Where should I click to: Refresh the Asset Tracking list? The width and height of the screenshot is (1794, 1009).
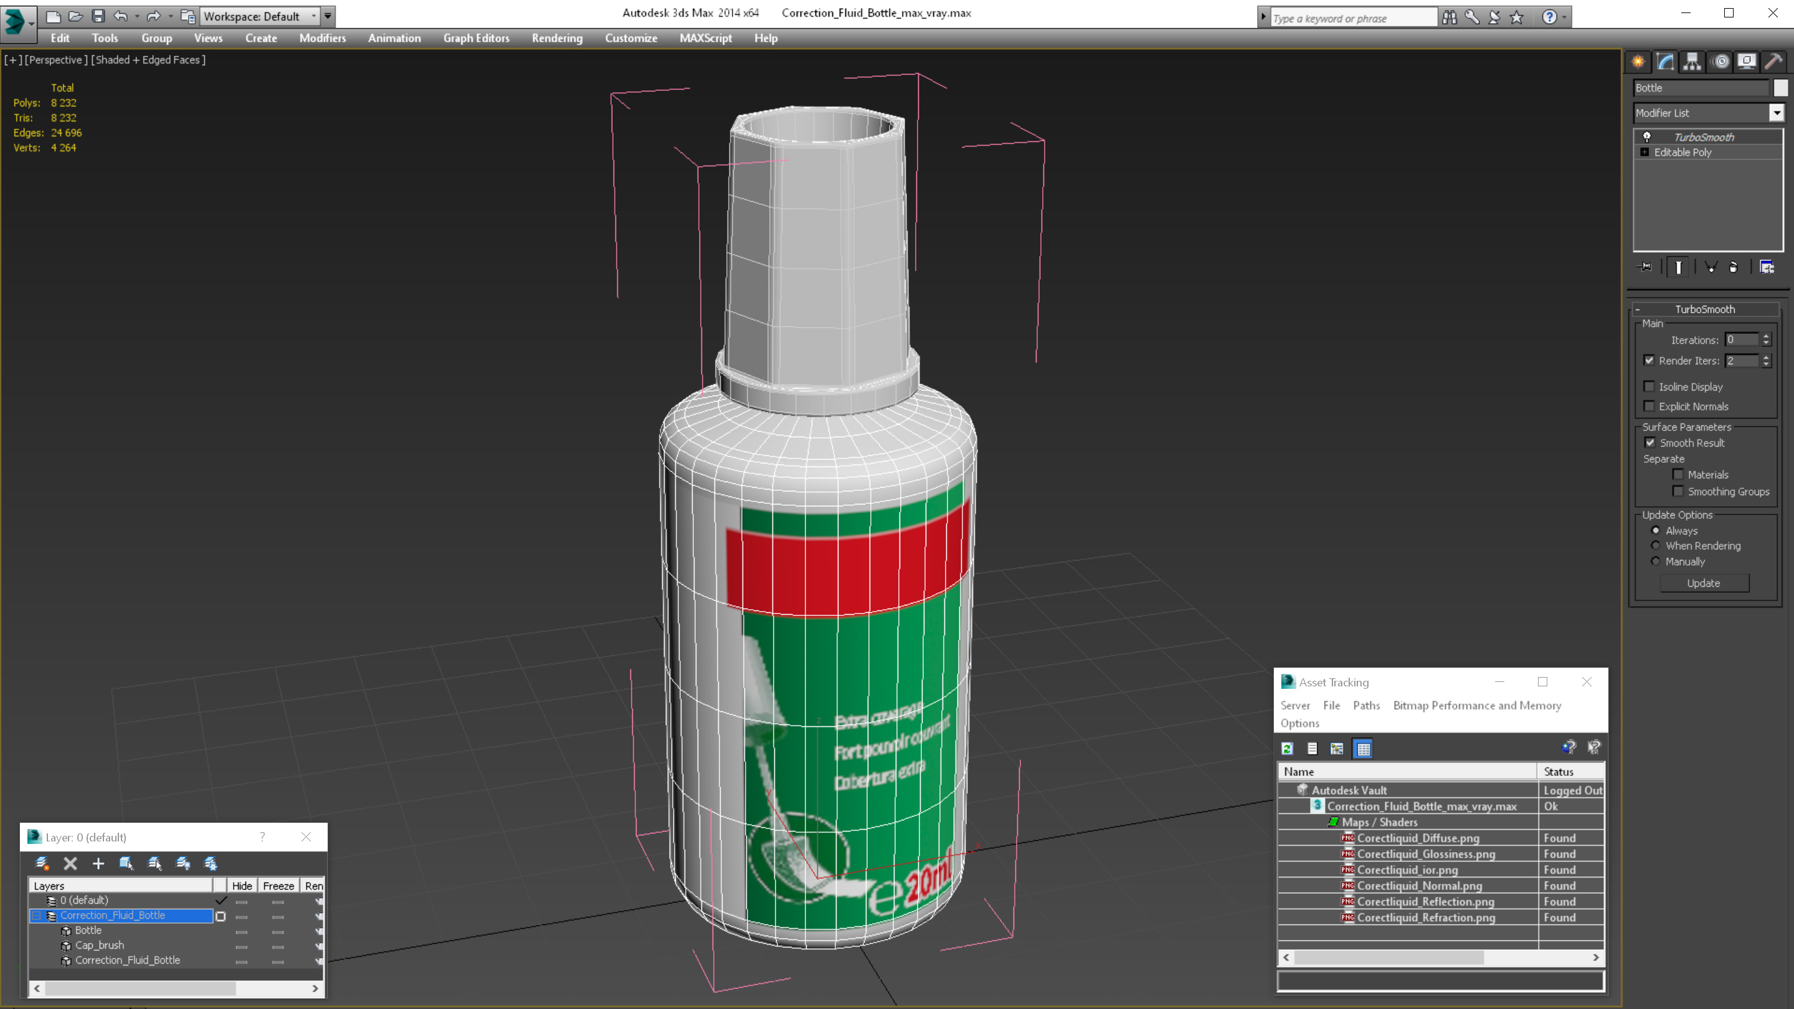1287,749
